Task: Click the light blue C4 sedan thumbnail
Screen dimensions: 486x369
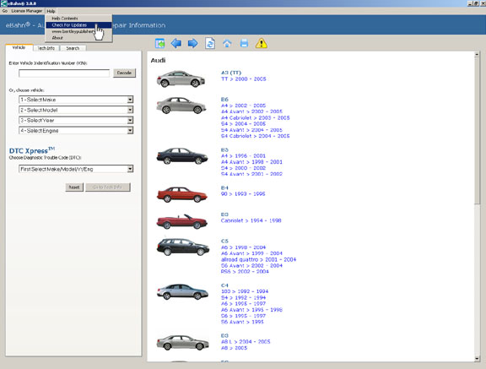Action: (x=182, y=292)
